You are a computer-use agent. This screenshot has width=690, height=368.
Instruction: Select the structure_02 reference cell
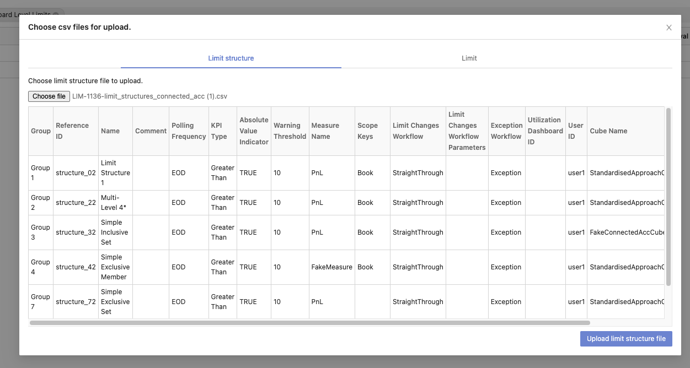pos(76,173)
